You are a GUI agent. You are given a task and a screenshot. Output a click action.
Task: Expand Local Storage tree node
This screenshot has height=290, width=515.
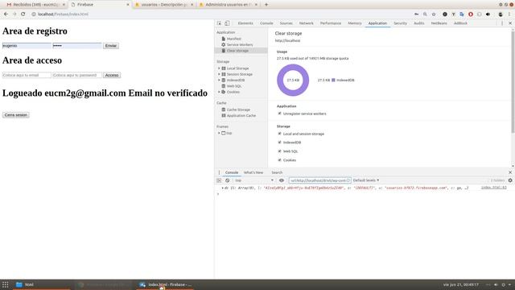tap(219, 68)
